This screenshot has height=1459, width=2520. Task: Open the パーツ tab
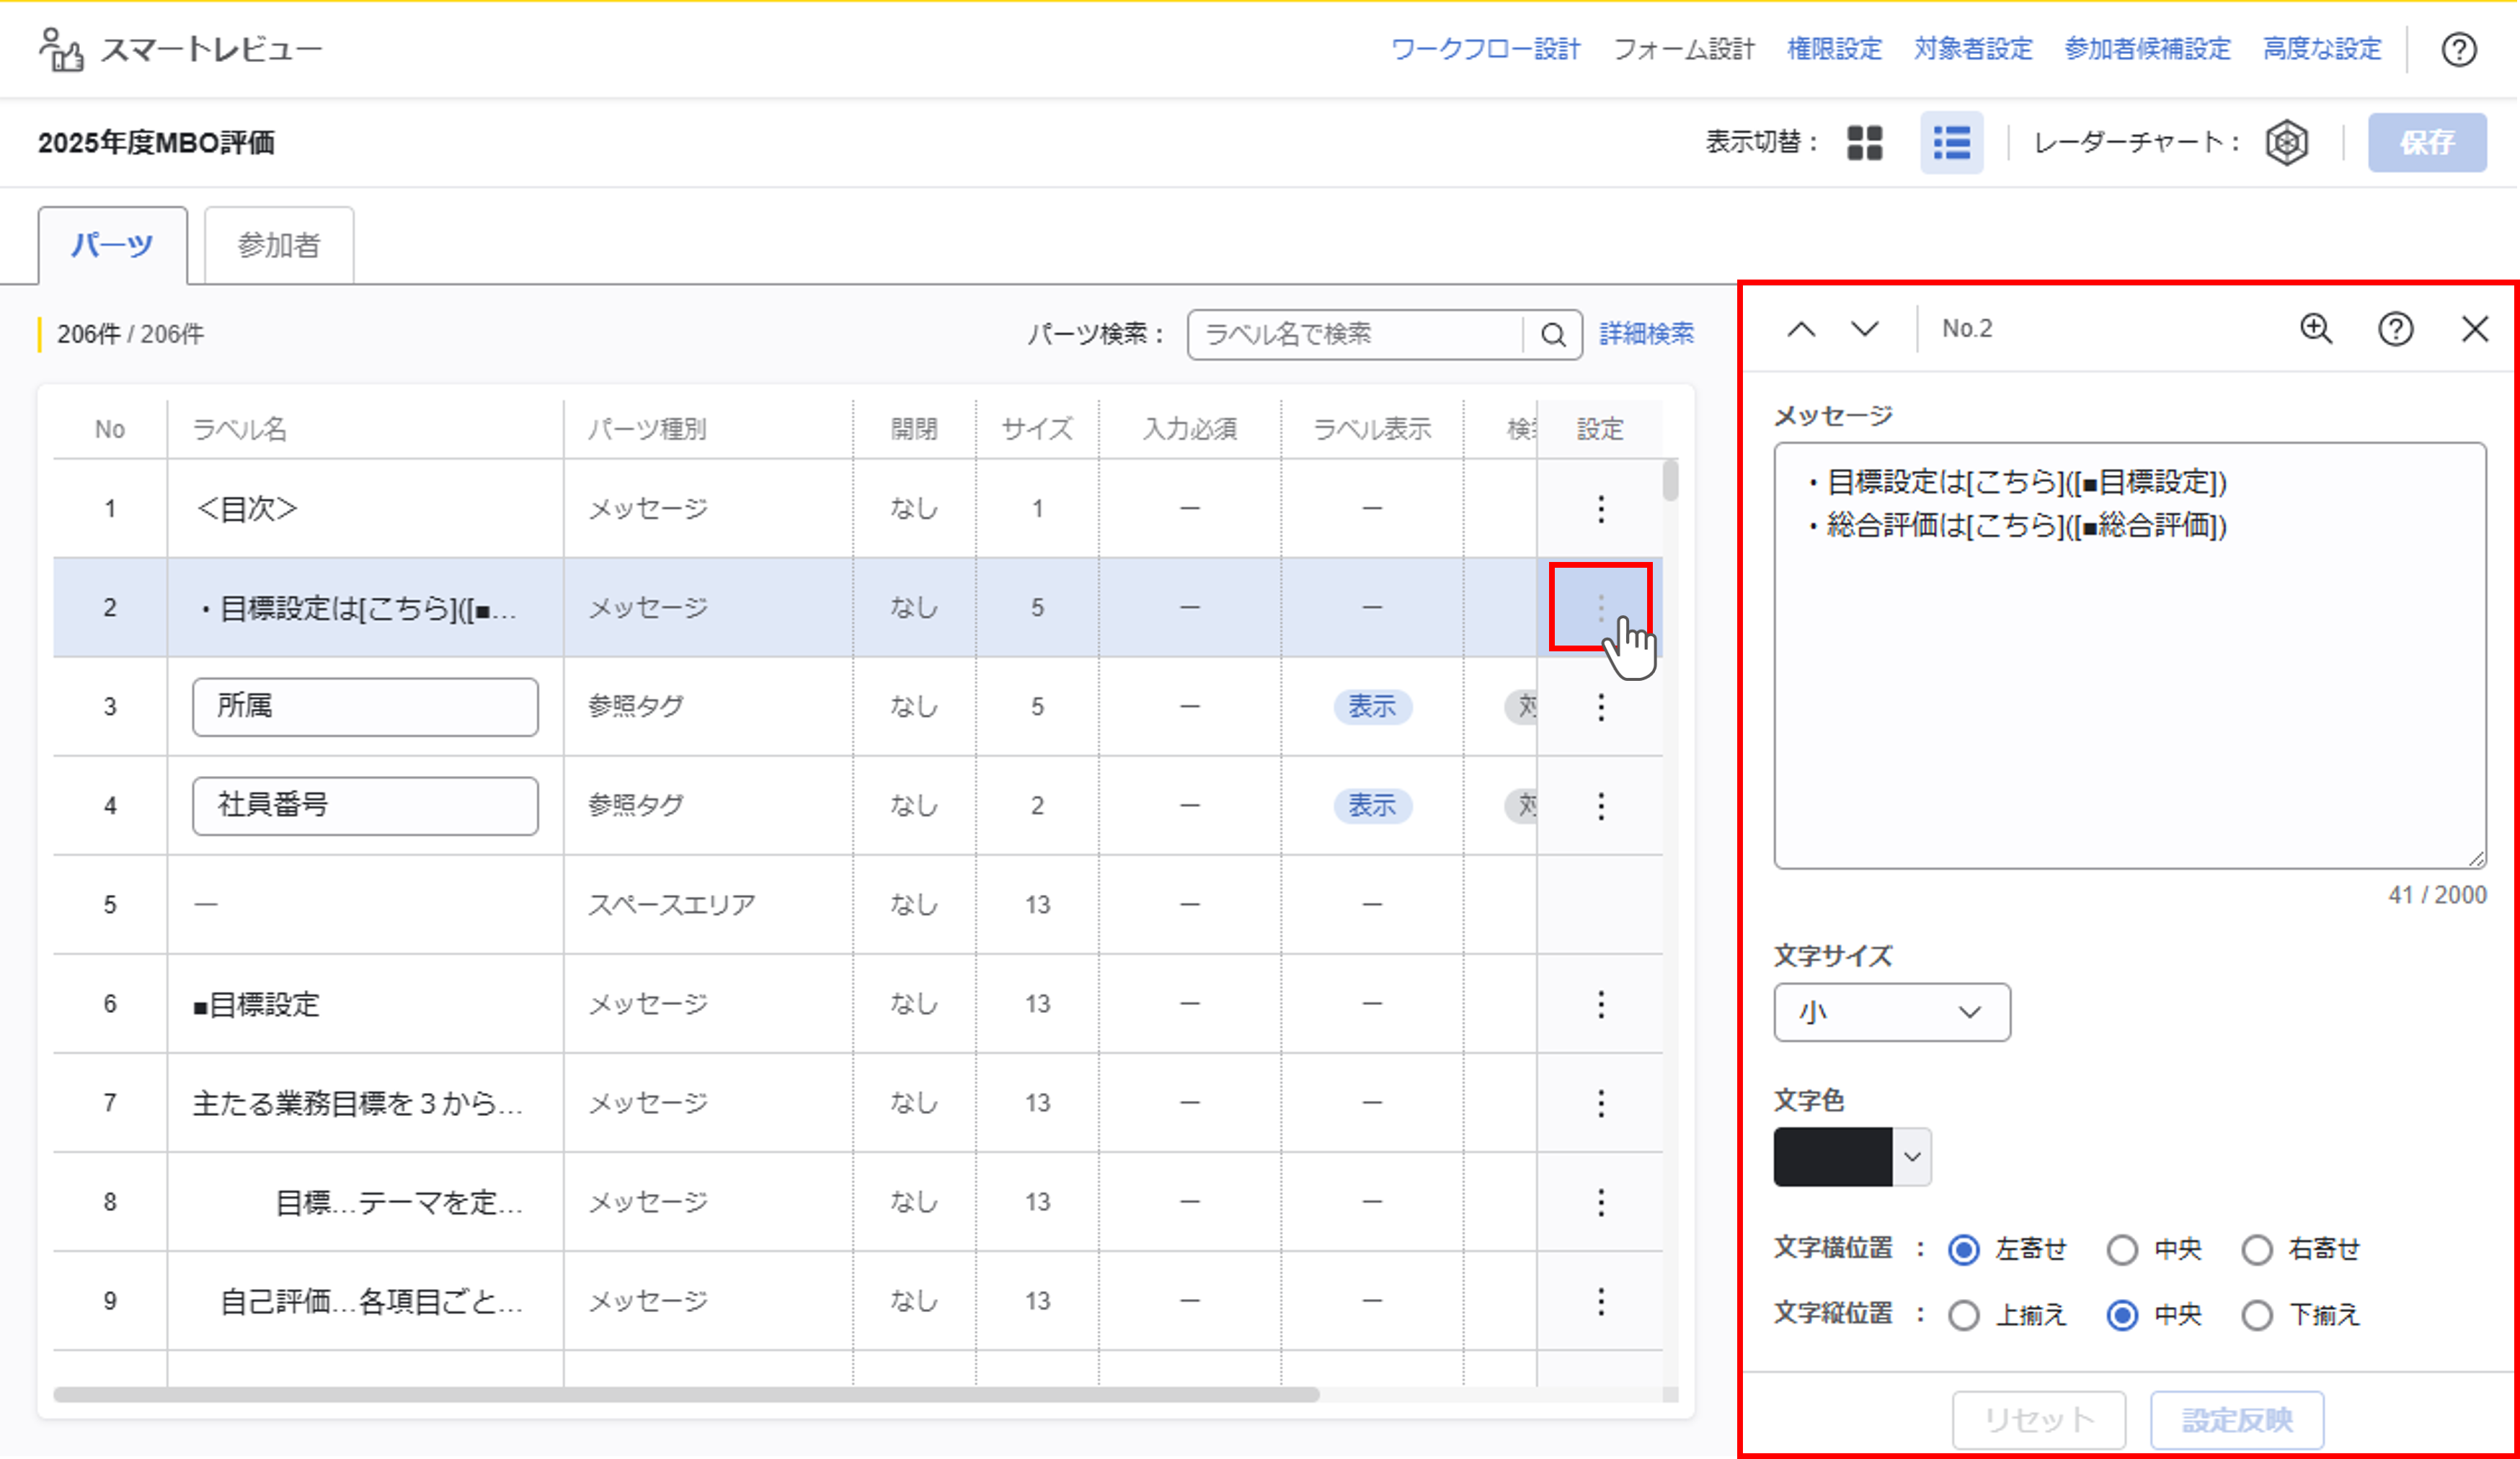tap(112, 245)
